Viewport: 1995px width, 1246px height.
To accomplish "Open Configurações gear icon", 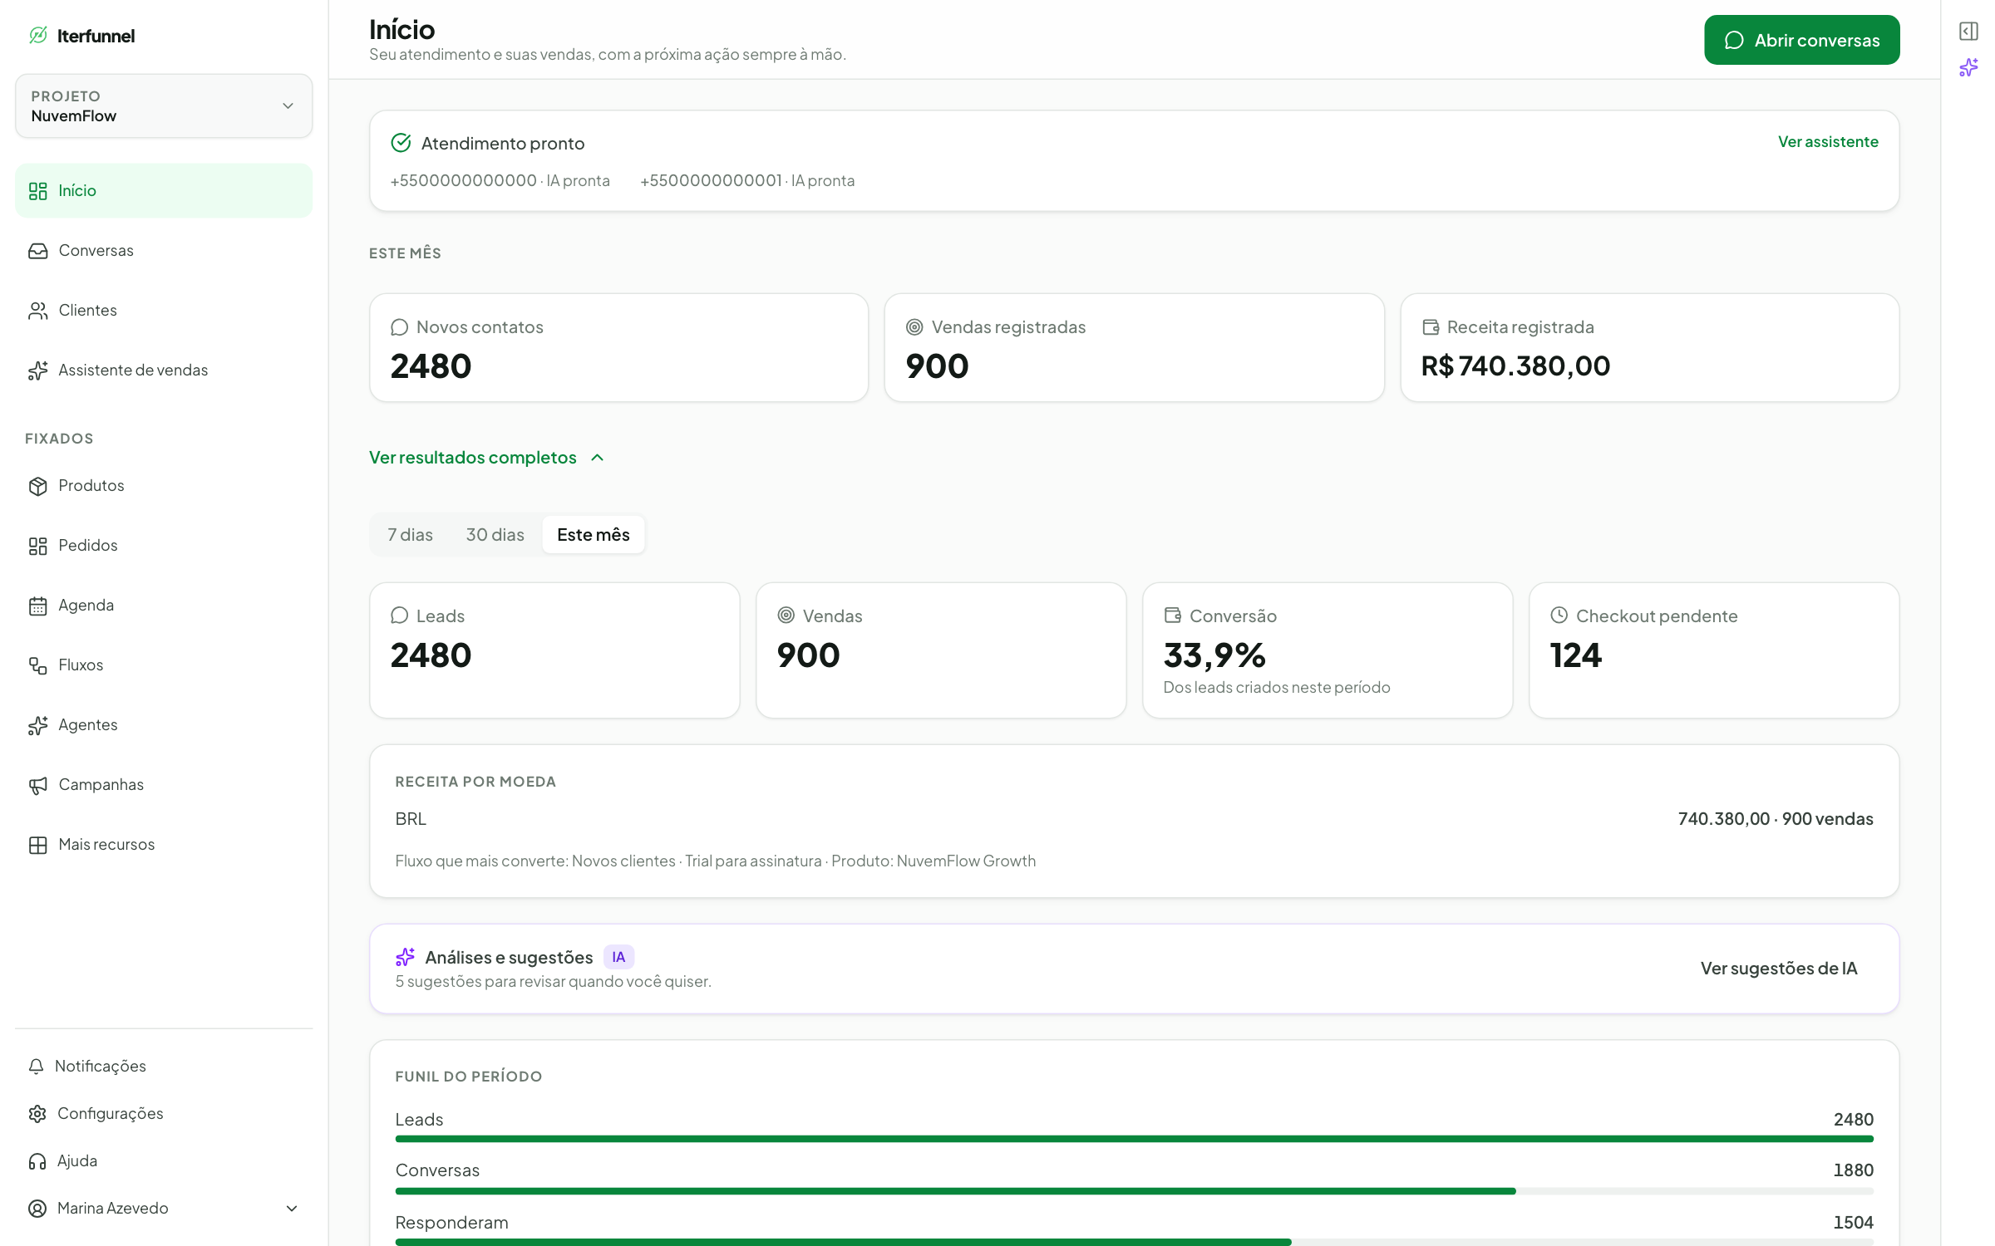I will (x=37, y=1113).
